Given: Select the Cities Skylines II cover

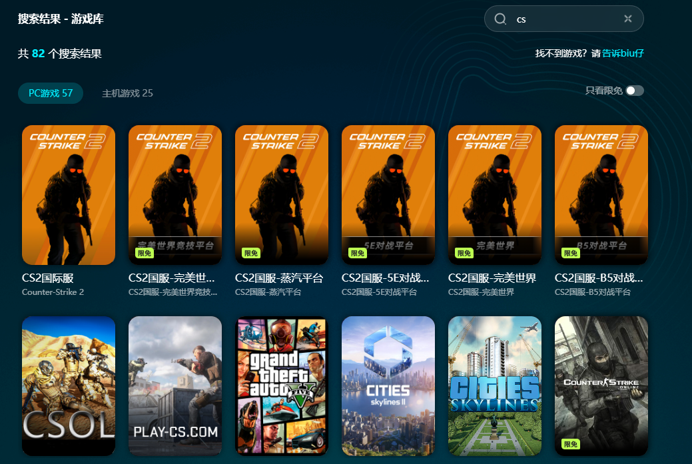Looking at the screenshot, I should 388,386.
